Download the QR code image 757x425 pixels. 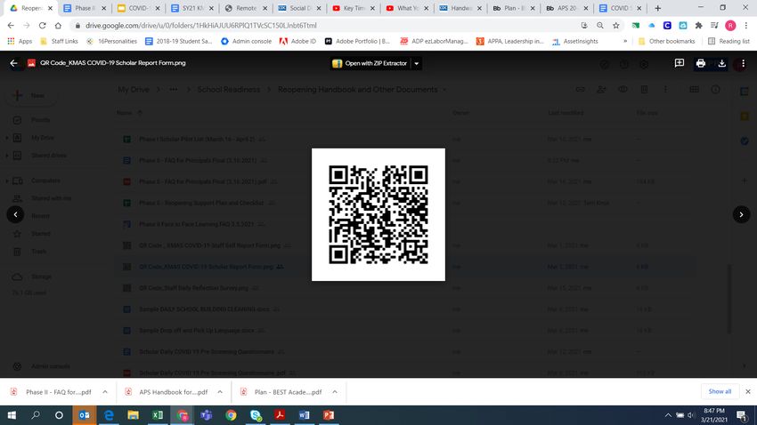pos(721,63)
